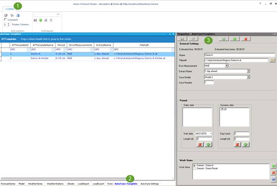The image size is (277, 186).
Task: Click the Filepath browse folder icon
Action: (272, 60)
